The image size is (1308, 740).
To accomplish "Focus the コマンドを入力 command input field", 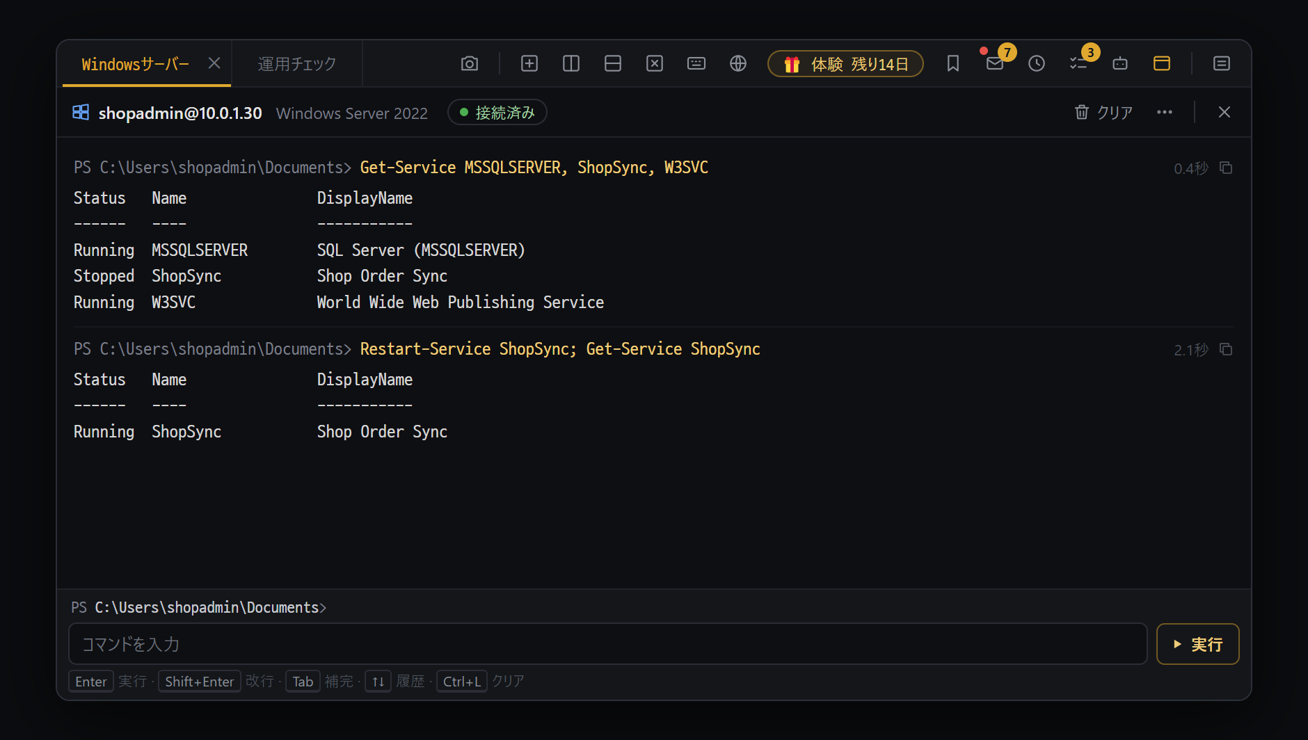I will point(608,644).
